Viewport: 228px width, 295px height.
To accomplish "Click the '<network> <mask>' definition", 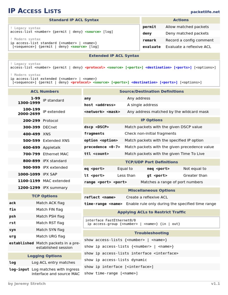I will click(x=102, y=112).
